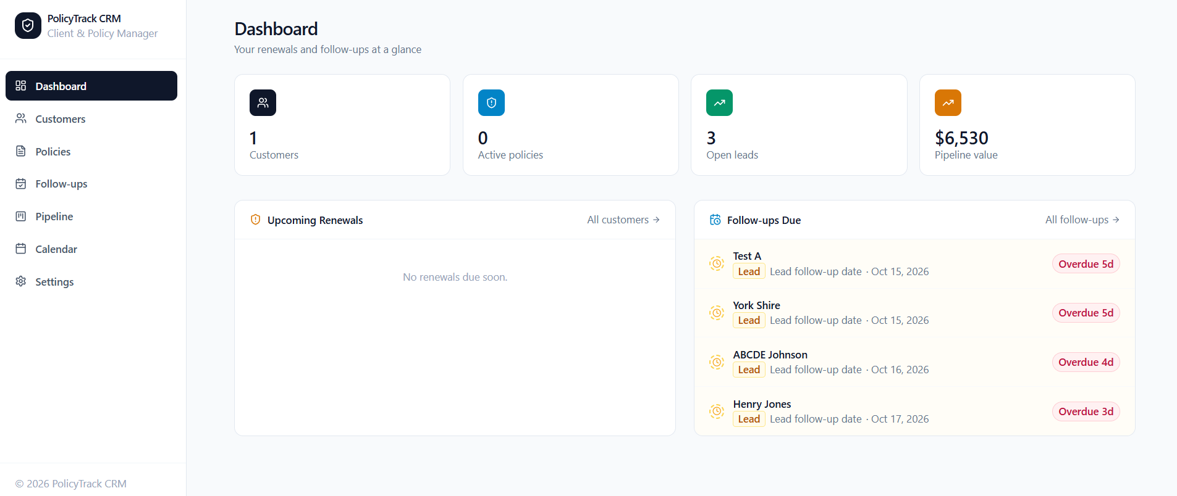This screenshot has width=1177, height=496.
Task: Click the dark customers icon on stat card
Action: pyautogui.click(x=263, y=103)
